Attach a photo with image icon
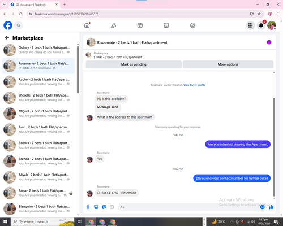The width and height of the screenshot is (283, 226). [96, 207]
